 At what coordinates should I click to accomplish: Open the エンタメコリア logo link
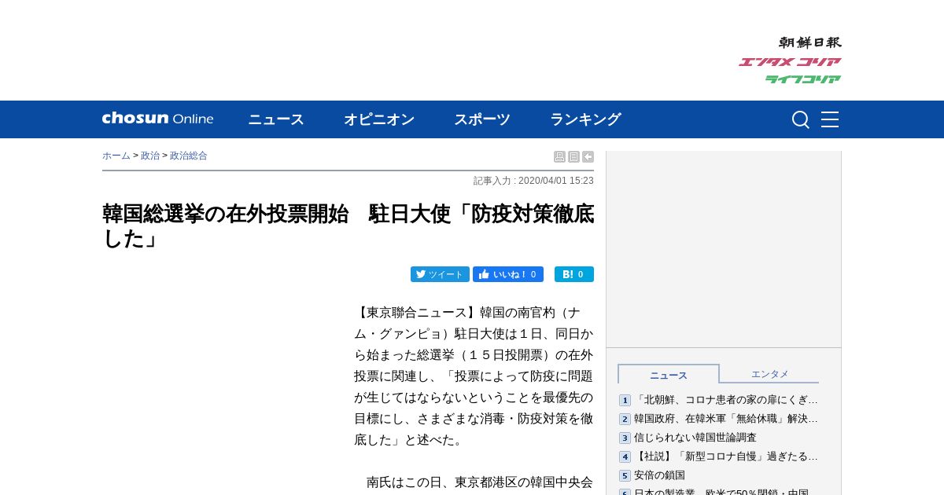[x=790, y=62]
